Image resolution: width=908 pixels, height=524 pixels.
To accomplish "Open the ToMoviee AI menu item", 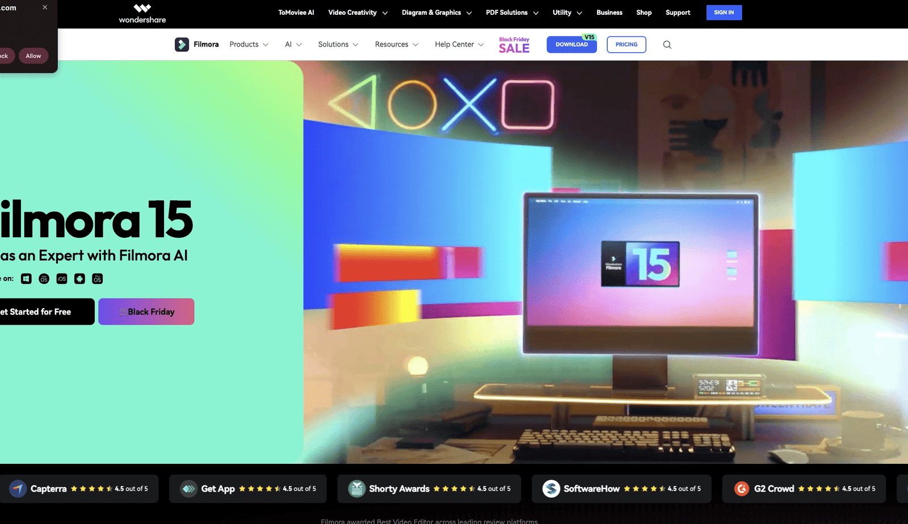I will (x=296, y=12).
